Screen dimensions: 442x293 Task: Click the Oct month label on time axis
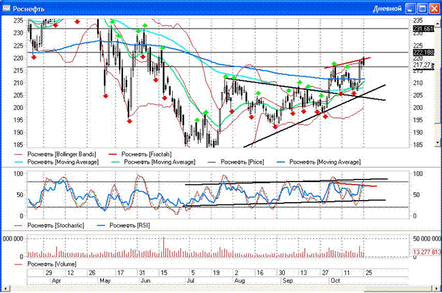pyautogui.click(x=335, y=281)
